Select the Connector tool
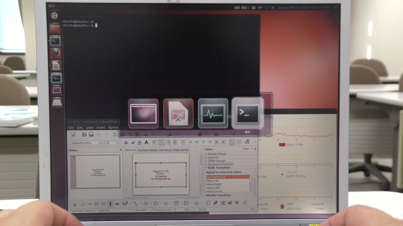 pyautogui.click(x=135, y=204)
